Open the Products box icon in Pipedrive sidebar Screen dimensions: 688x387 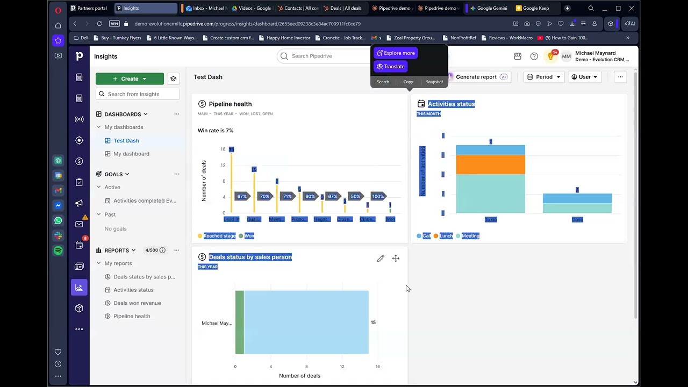(79, 309)
